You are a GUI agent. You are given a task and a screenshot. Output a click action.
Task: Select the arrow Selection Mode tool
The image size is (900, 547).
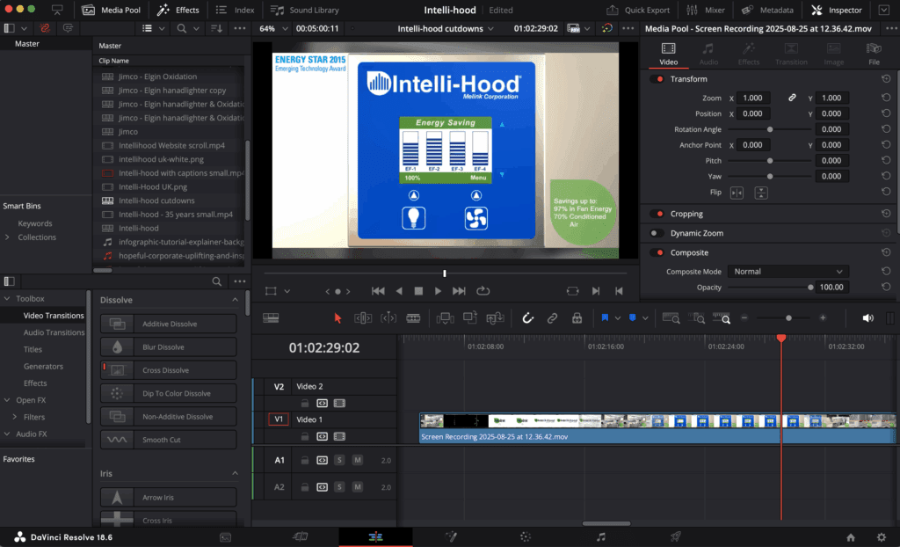pos(338,318)
